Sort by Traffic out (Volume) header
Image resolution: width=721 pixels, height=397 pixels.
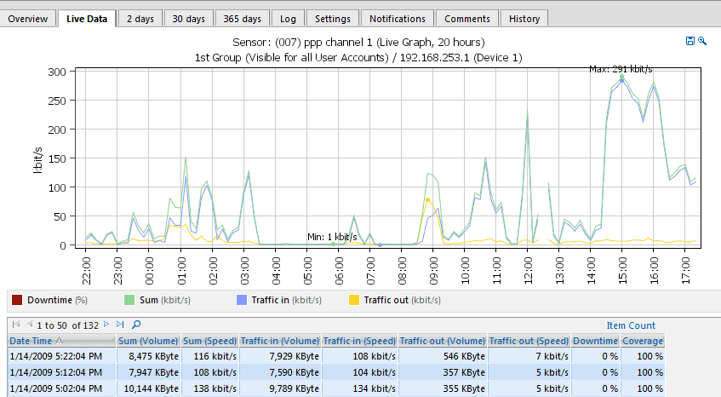[443, 341]
